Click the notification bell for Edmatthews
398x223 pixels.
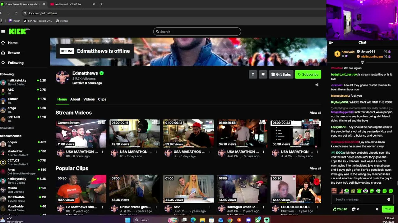253,74
